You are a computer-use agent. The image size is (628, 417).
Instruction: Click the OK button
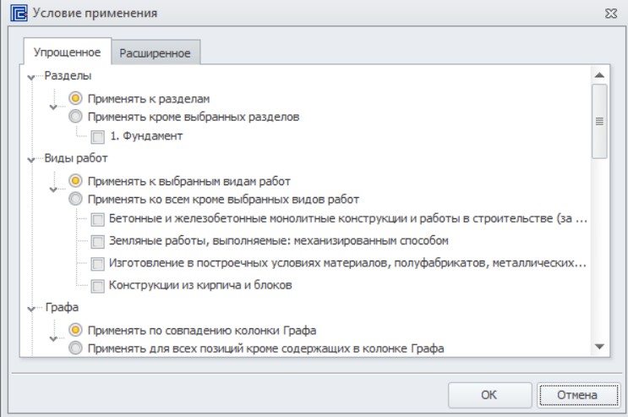click(489, 395)
